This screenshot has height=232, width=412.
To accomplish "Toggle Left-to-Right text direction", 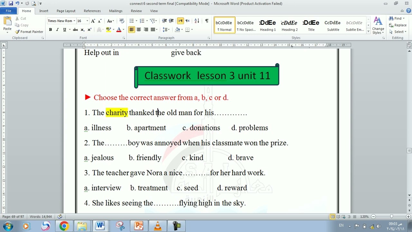I will point(180,21).
